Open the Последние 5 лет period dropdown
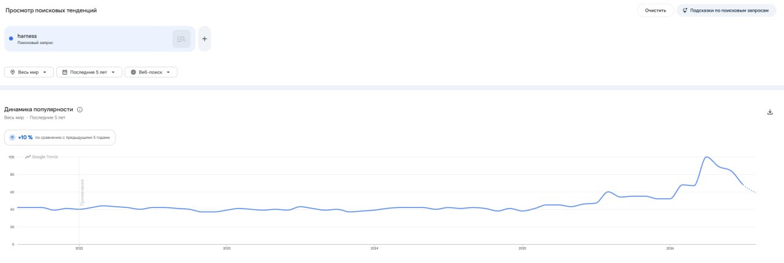 coord(89,72)
